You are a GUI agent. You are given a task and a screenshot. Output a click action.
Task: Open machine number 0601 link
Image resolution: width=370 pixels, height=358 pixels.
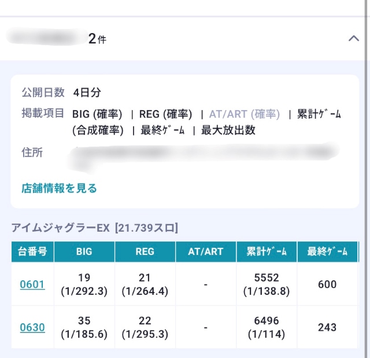click(x=32, y=284)
